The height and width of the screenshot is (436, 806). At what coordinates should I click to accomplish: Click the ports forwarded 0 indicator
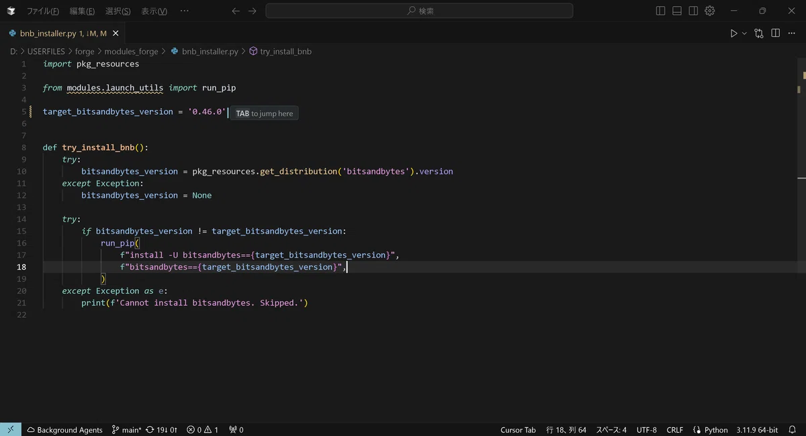(236, 429)
